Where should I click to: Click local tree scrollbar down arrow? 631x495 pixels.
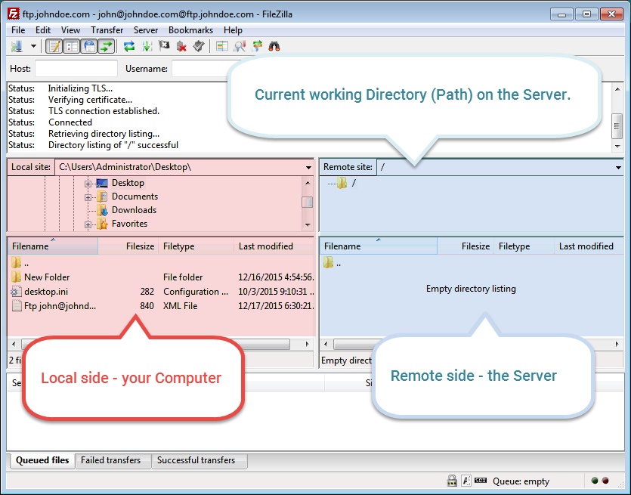tap(308, 225)
